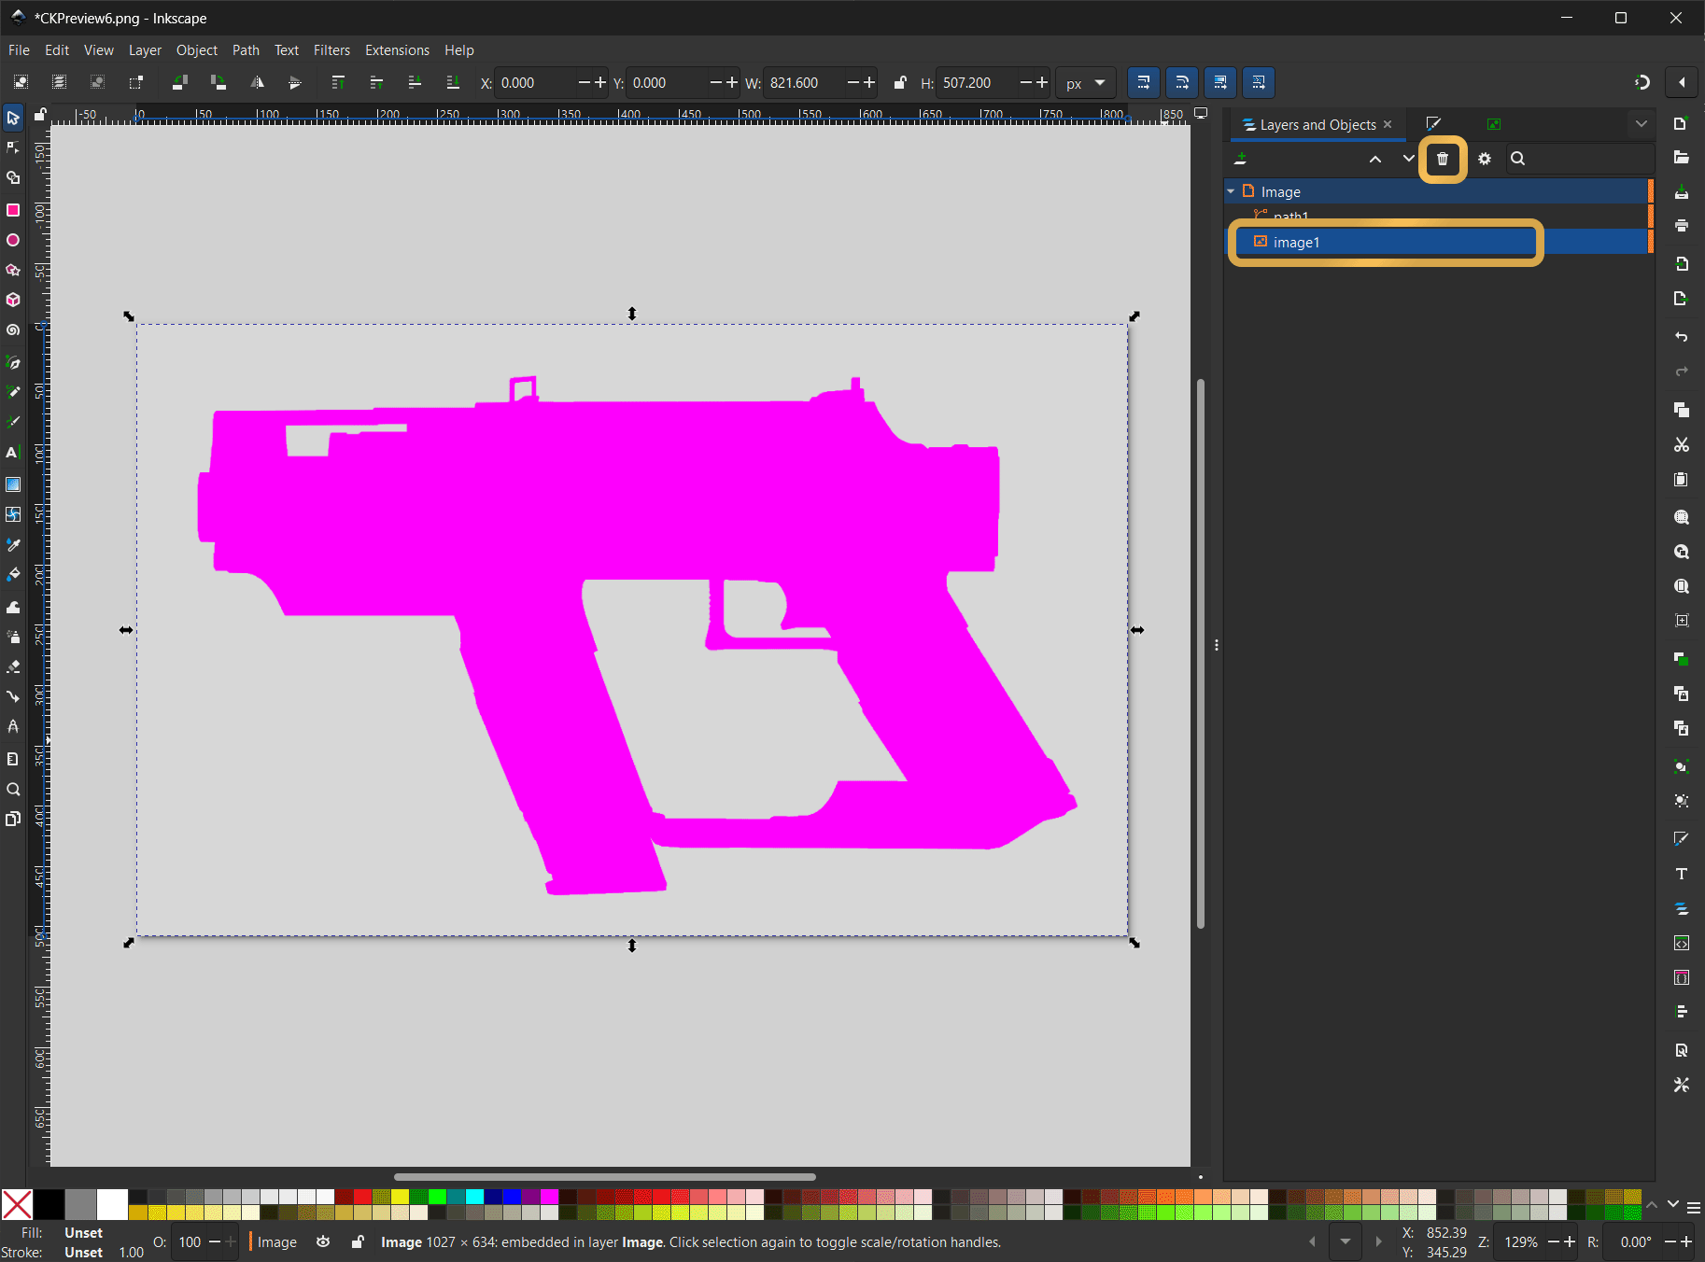Flip selected object horizontally
1705x1262 pixels.
point(257,82)
